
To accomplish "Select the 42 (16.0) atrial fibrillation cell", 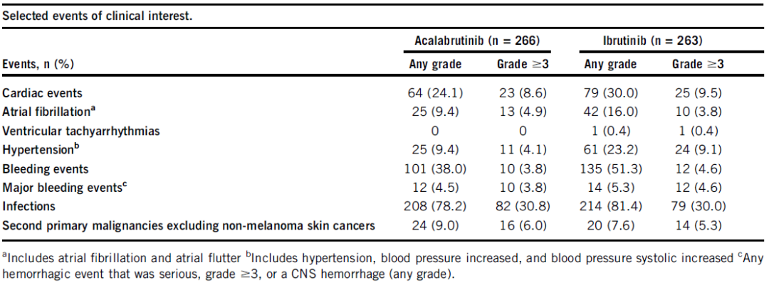I will coord(610,112).
